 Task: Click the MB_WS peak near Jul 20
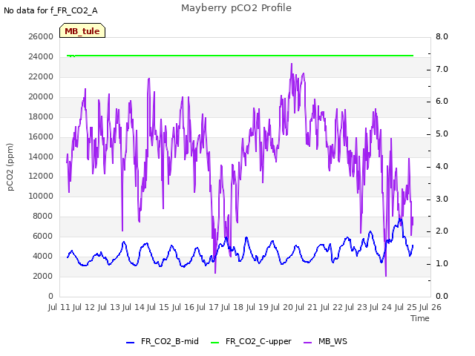pyautogui.click(x=292, y=65)
